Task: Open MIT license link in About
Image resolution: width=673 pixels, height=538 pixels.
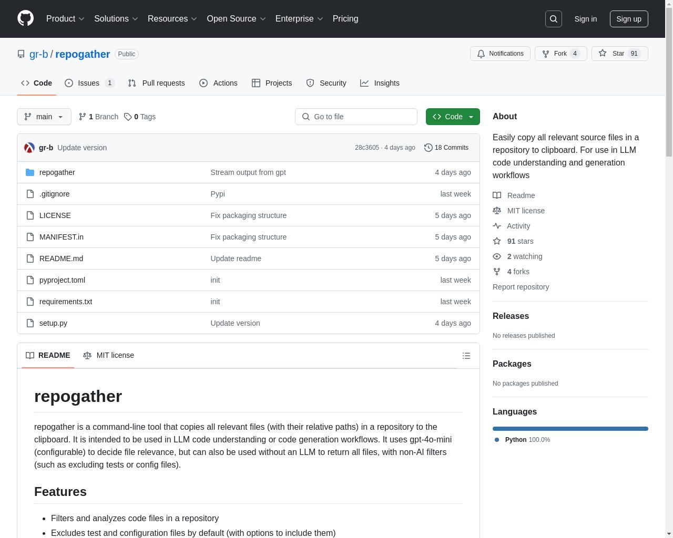Action: coord(518,211)
